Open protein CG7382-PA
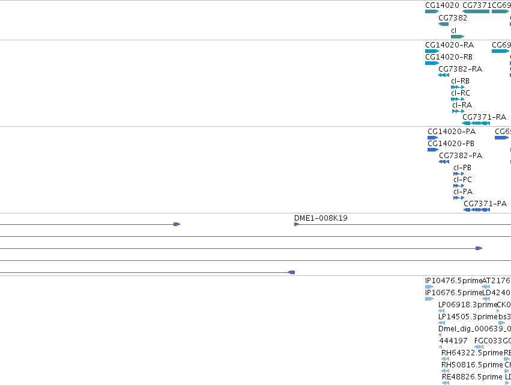The image size is (511, 386). click(x=444, y=162)
